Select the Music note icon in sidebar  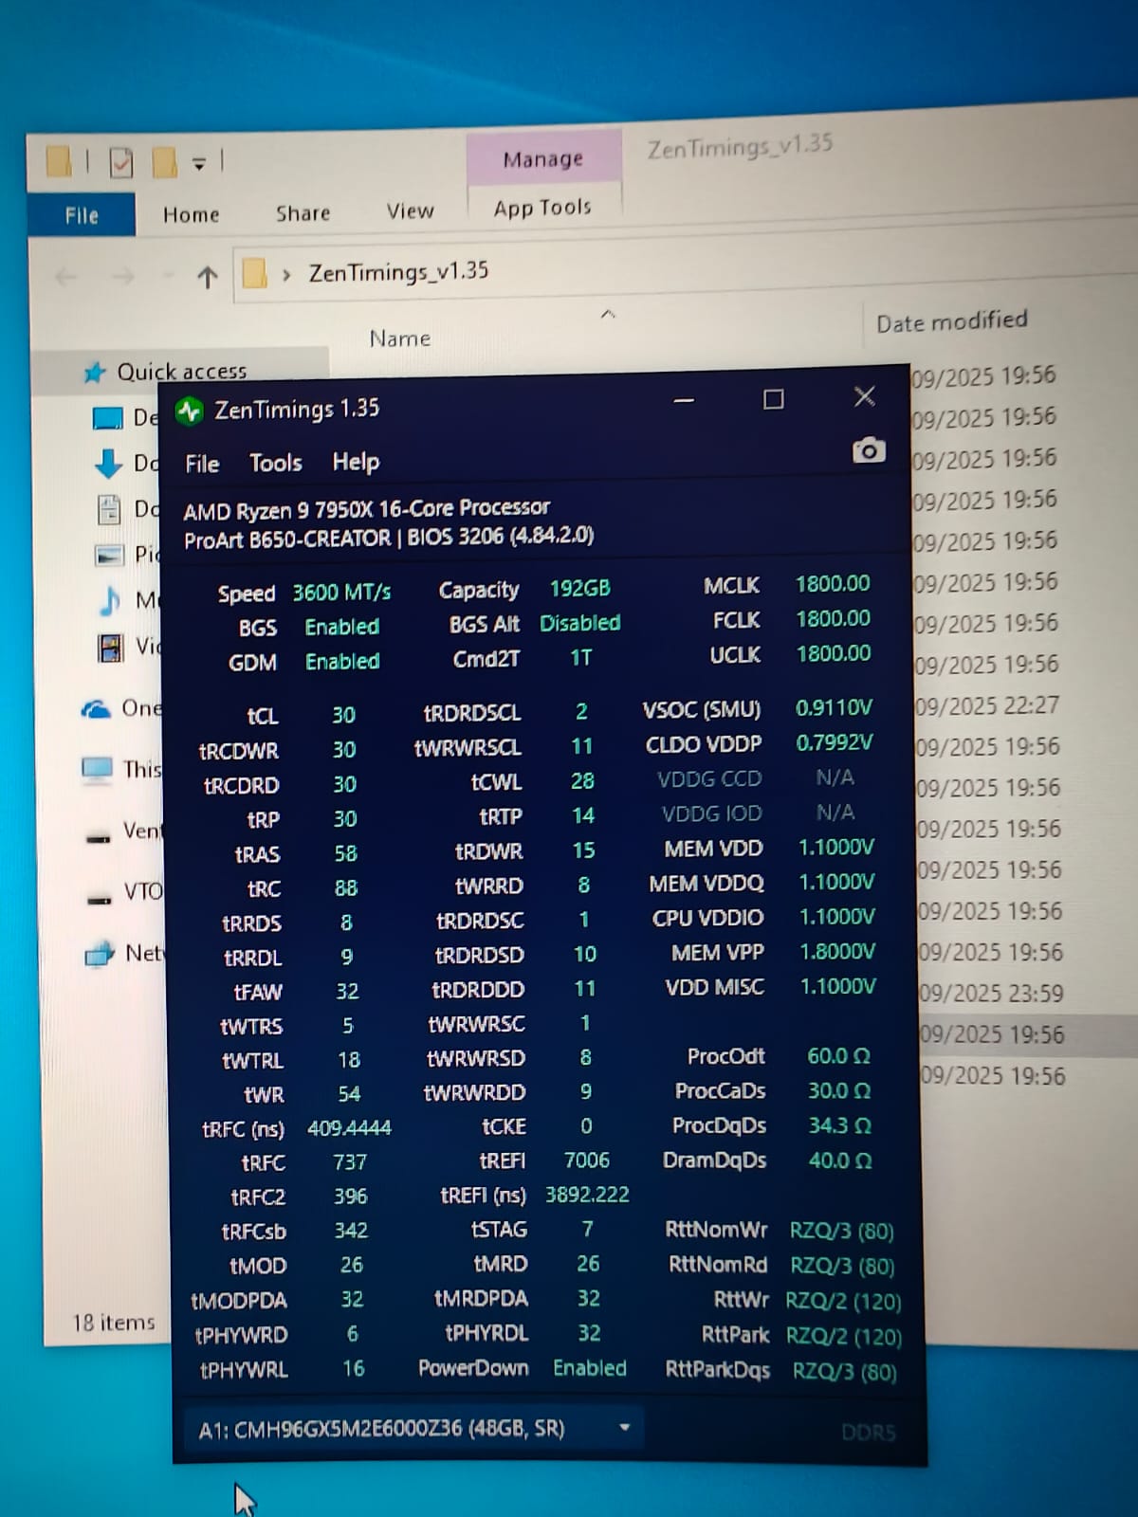(x=110, y=600)
